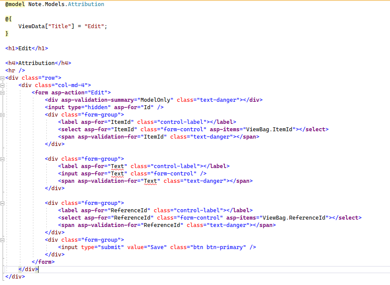
Task: Click the asp-items="ViewBag.ReferenceId" value
Action: (x=294, y=218)
